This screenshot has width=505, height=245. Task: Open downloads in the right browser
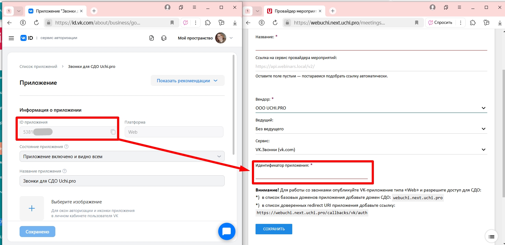(x=500, y=23)
